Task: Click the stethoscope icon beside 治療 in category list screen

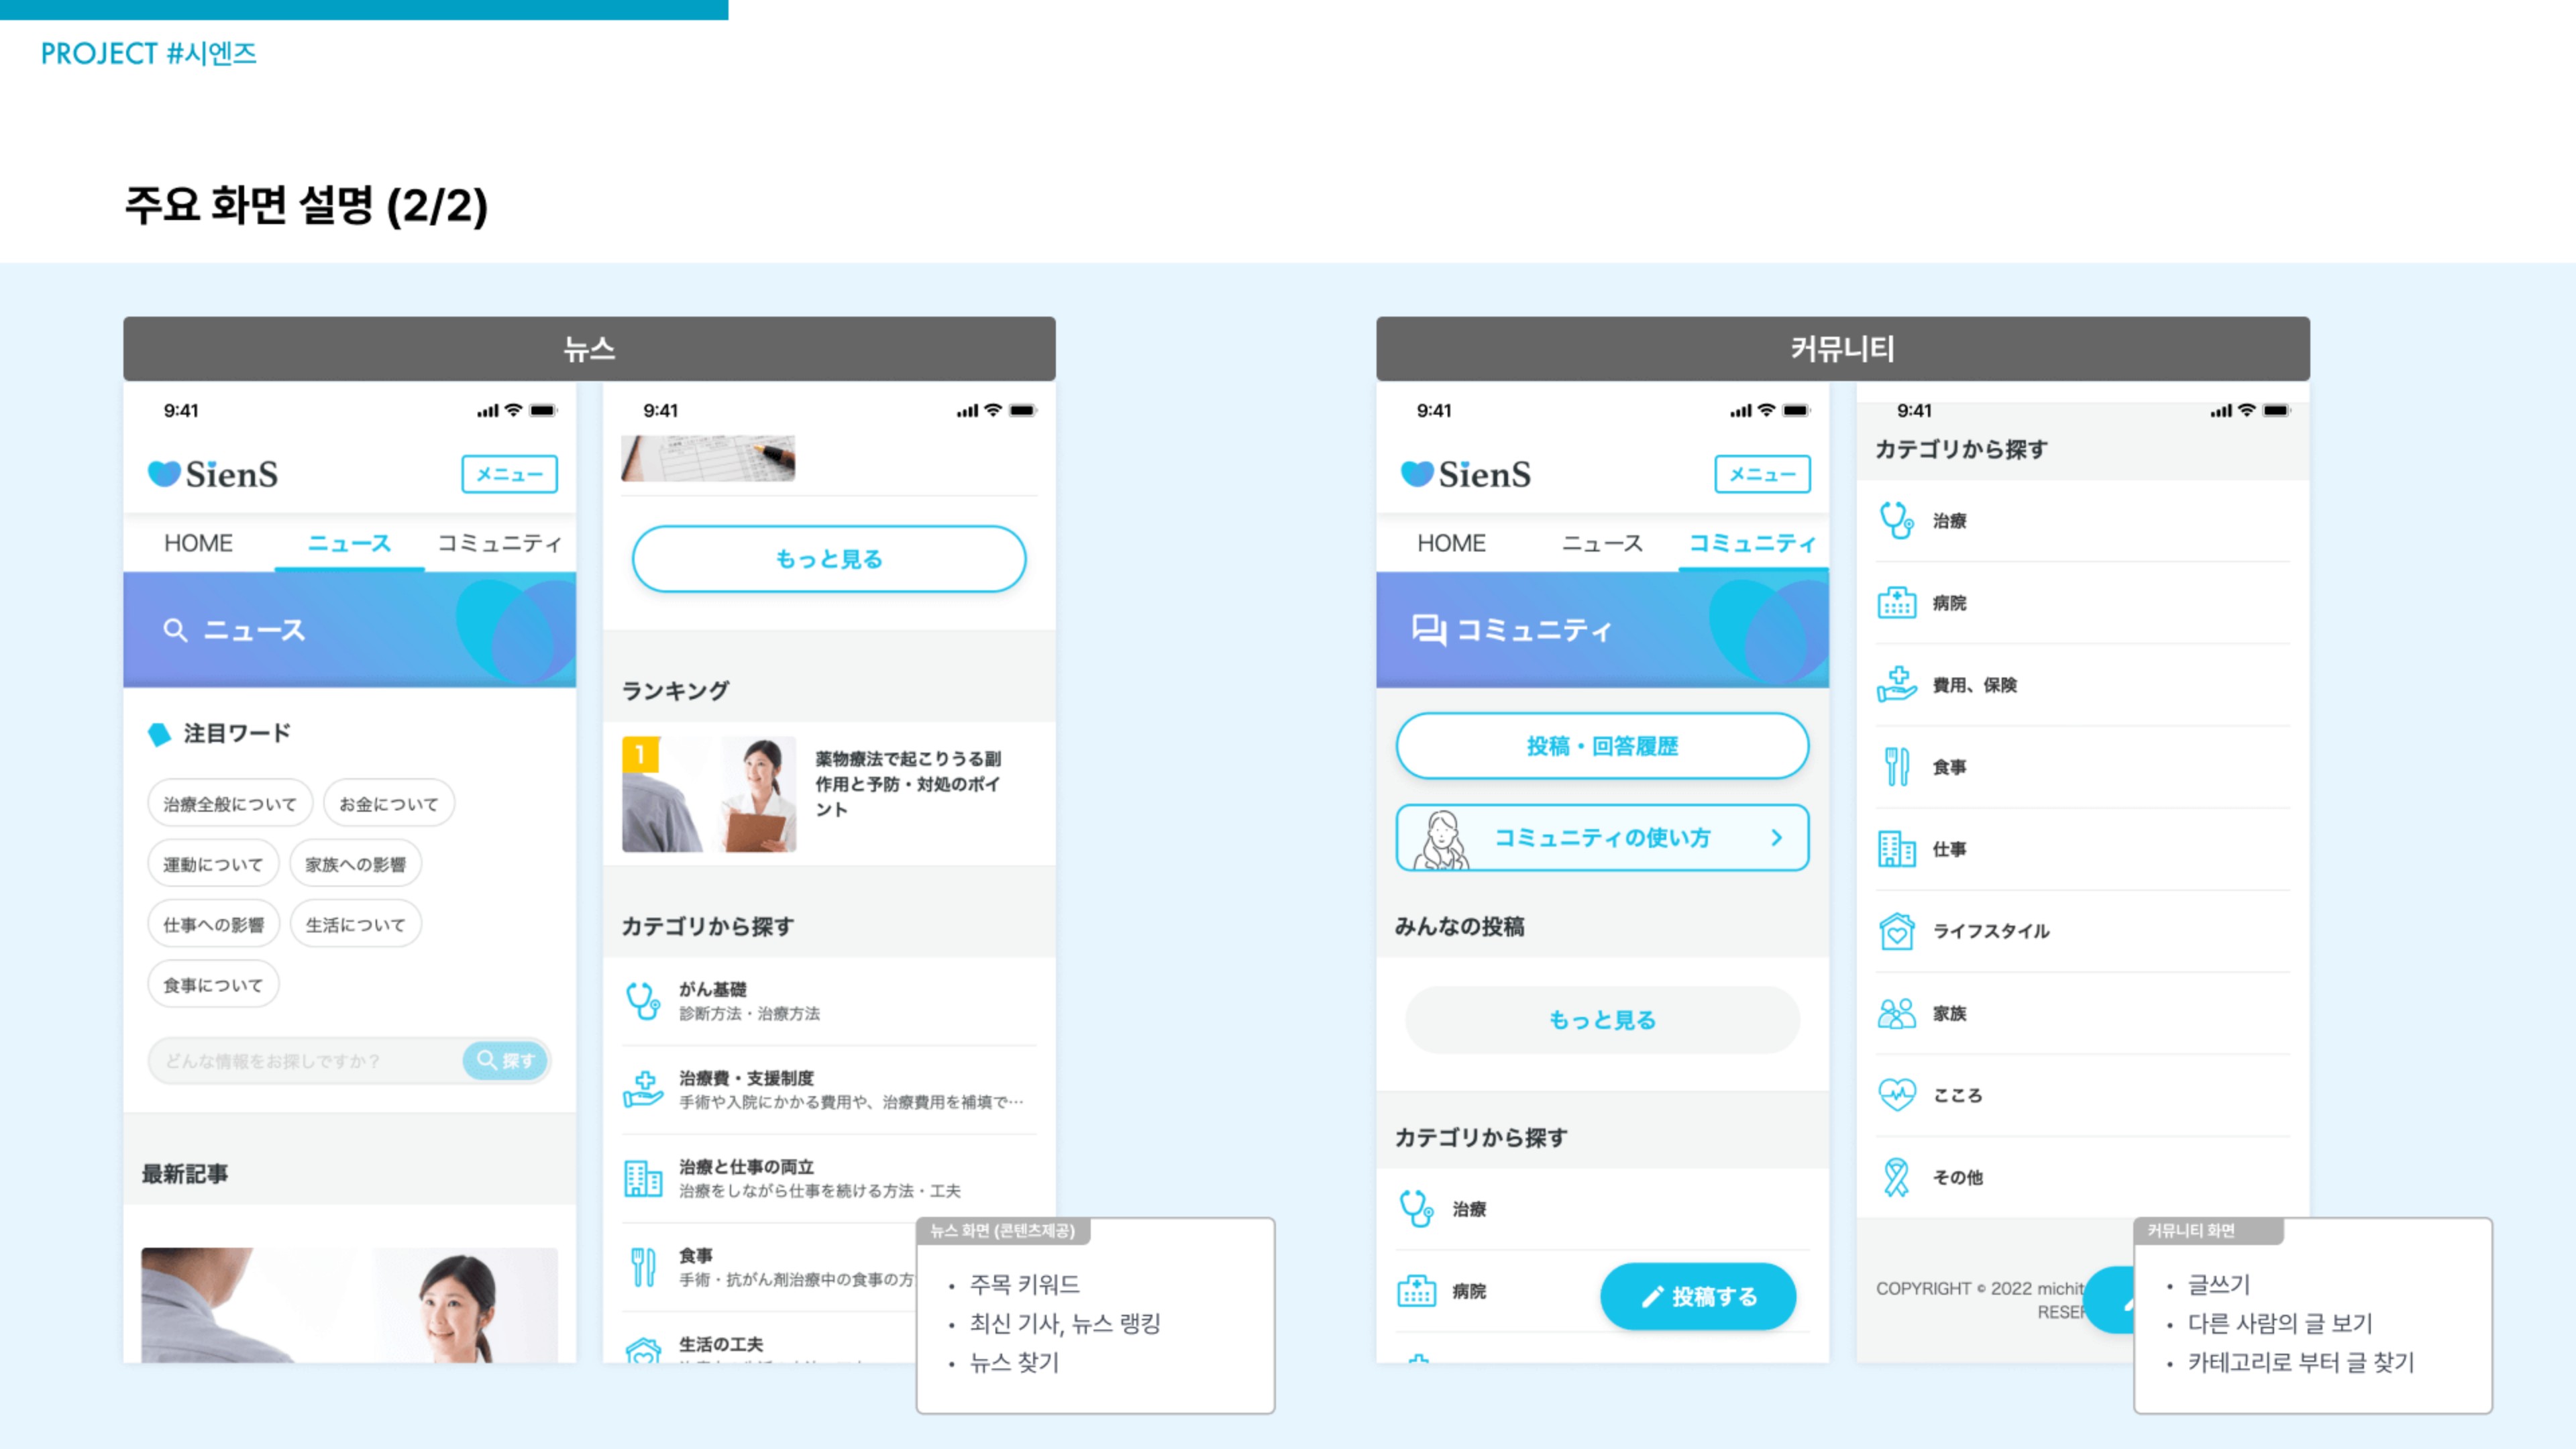Action: pyautogui.click(x=1896, y=520)
